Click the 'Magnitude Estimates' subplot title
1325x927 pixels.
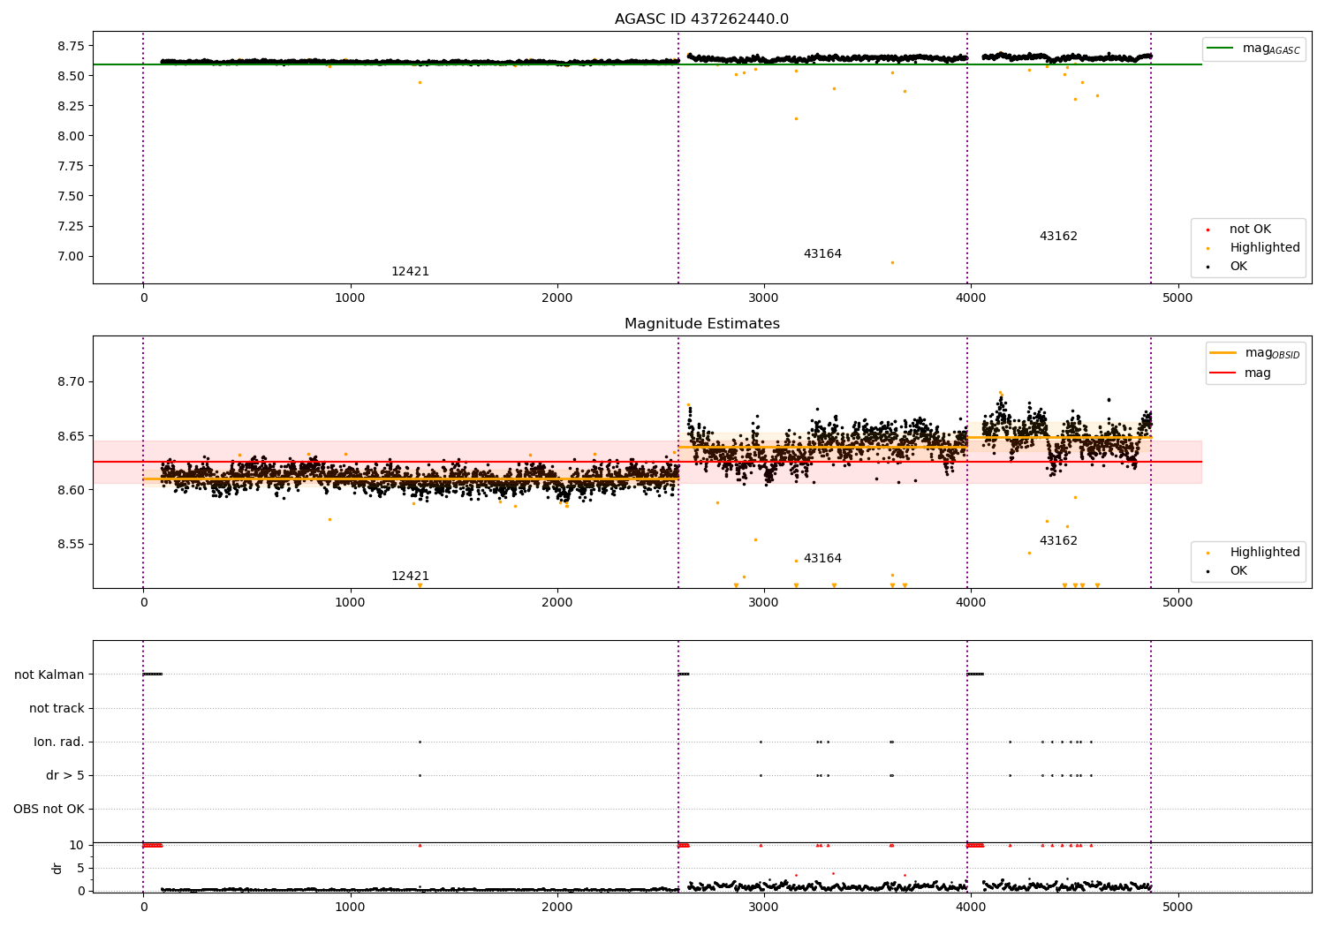pos(701,324)
